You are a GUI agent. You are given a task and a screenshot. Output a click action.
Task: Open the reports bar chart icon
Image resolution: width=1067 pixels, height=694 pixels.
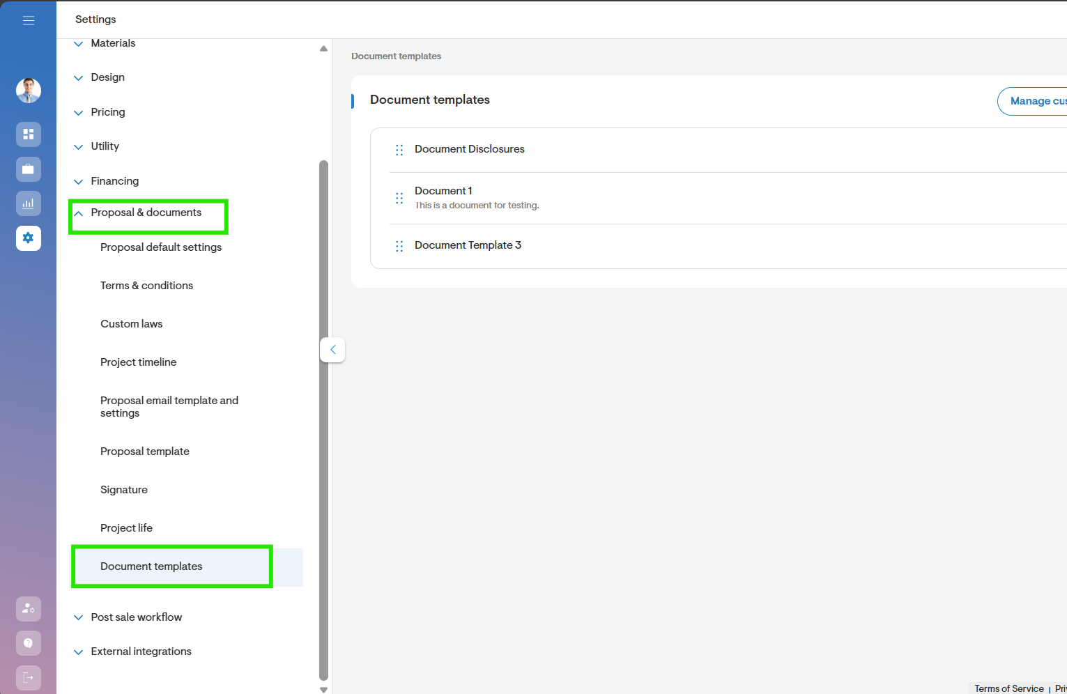[29, 203]
